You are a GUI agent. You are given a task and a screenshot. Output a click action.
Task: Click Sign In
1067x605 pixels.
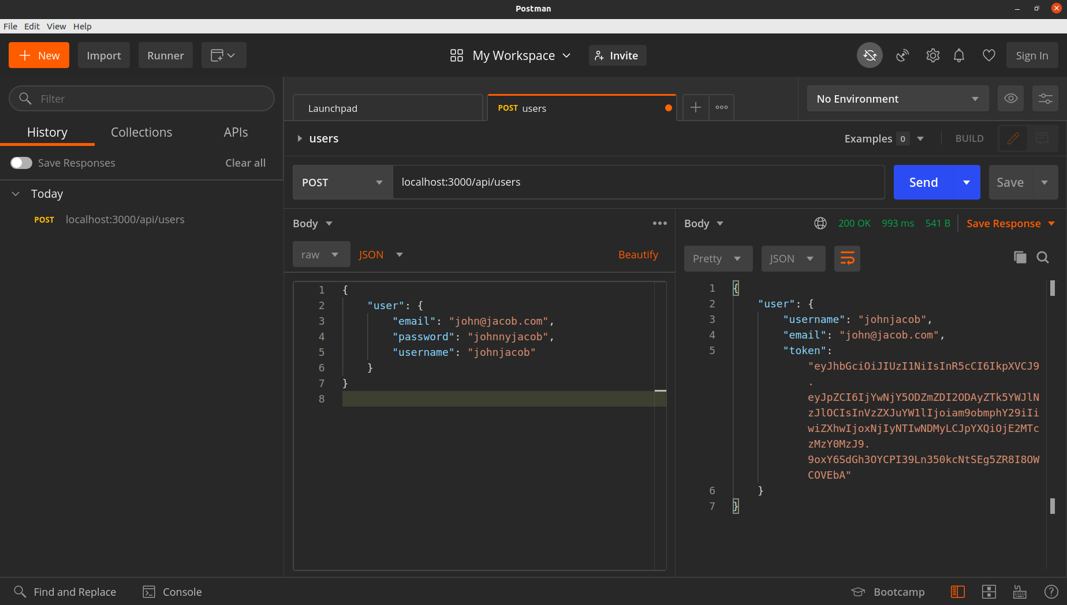[1032, 55]
